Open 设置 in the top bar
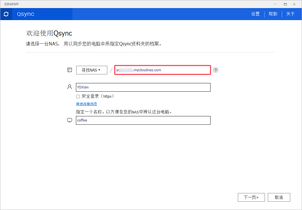 point(255,14)
